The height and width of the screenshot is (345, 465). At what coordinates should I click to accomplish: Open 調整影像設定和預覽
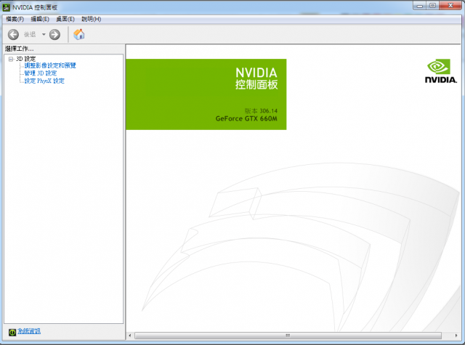(50, 65)
